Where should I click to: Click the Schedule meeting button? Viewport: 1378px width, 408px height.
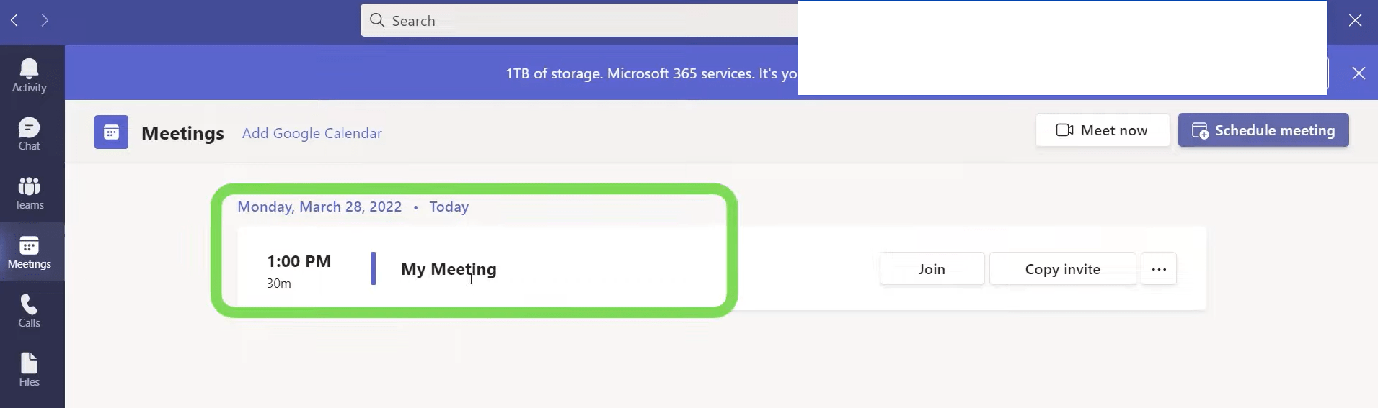(x=1263, y=130)
